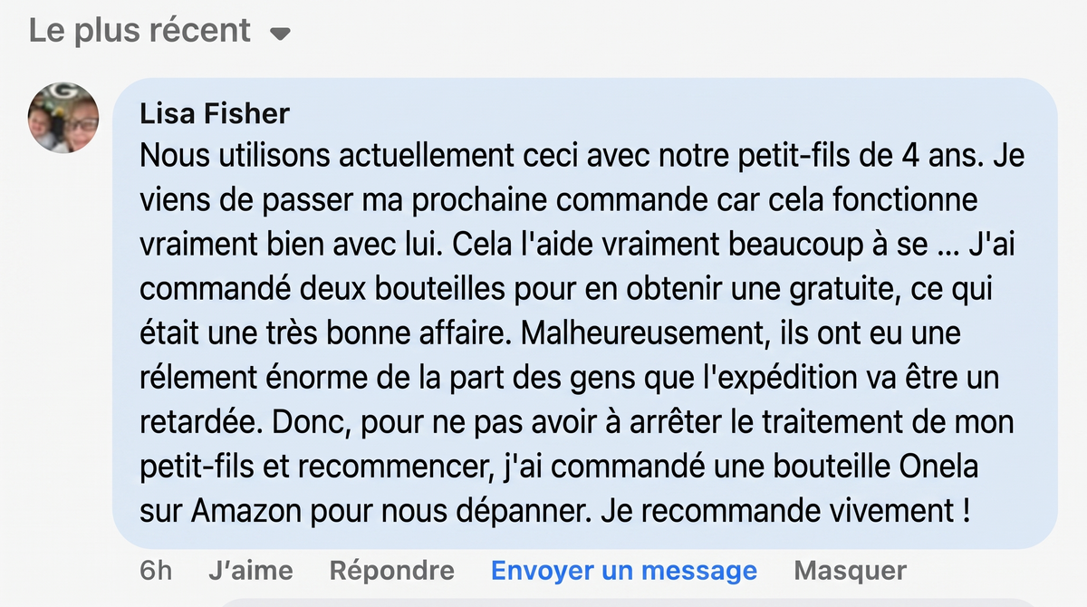Open the 6h timestamp link
This screenshot has height=607, width=1087.
(156, 571)
